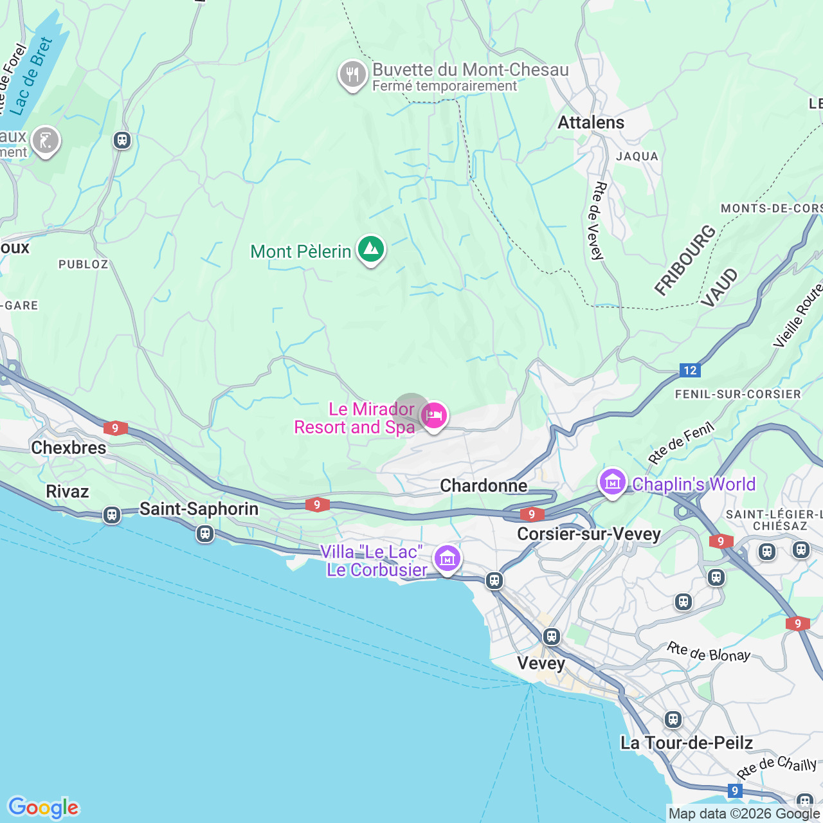Click the route 9 shield near Chexbres

tap(116, 428)
